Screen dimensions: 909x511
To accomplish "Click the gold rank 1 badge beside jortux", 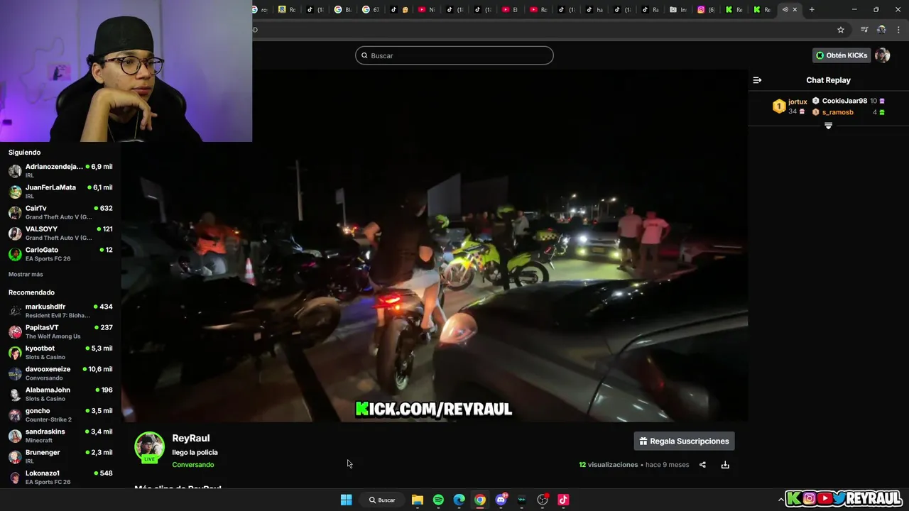I will pos(779,106).
